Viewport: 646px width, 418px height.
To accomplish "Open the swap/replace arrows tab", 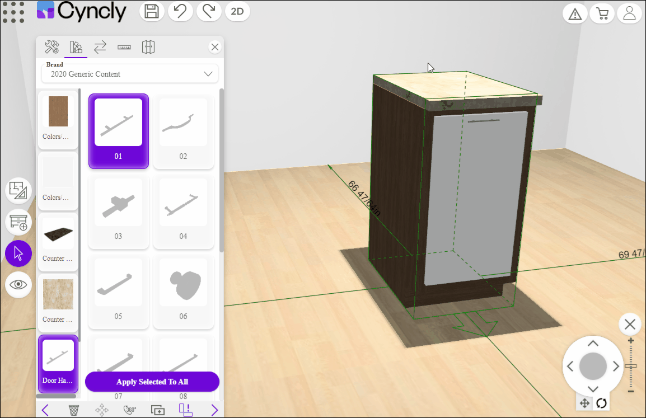I will [100, 48].
